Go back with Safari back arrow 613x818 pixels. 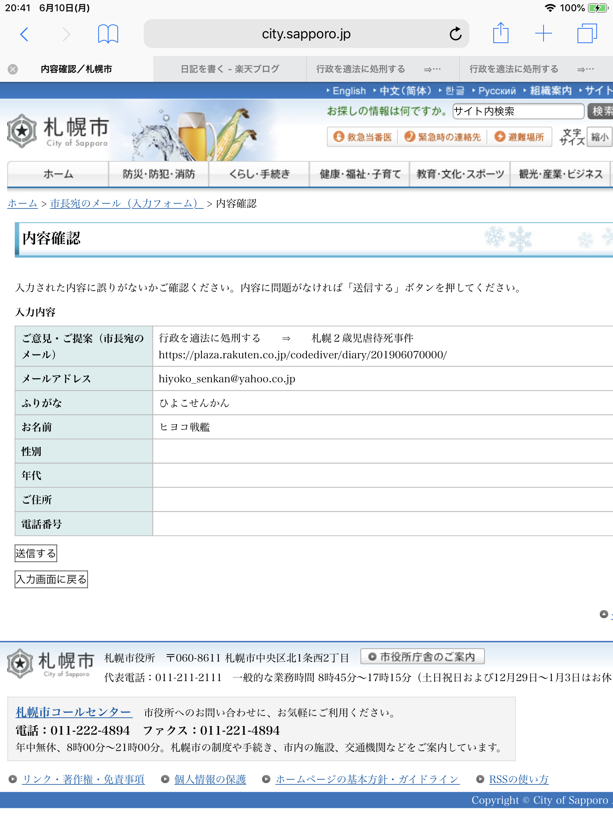click(x=24, y=34)
